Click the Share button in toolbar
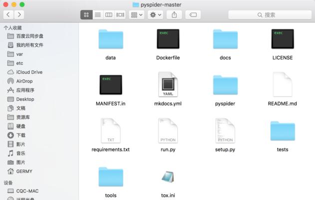This screenshot has height=200, width=315. (x=174, y=14)
